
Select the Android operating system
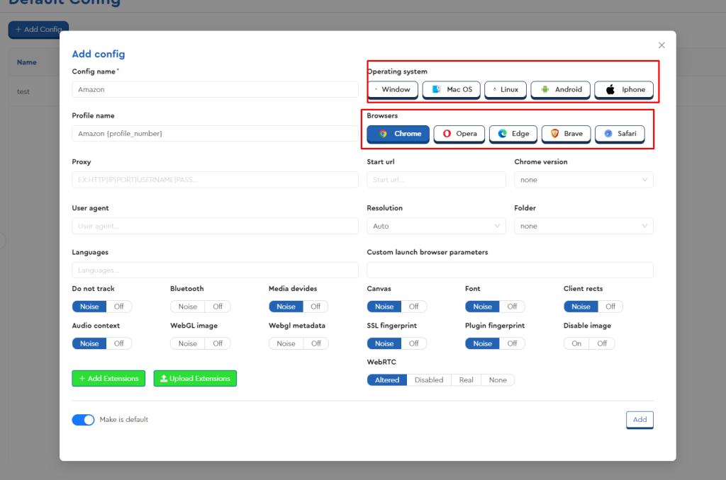pos(560,90)
